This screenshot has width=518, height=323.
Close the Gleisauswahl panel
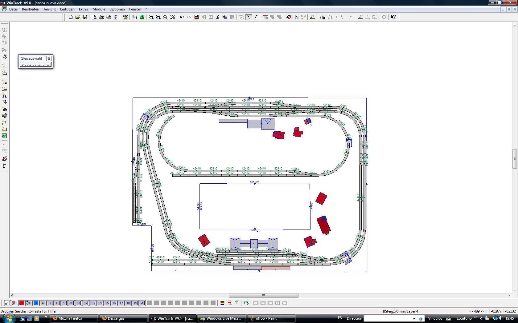tap(49, 58)
